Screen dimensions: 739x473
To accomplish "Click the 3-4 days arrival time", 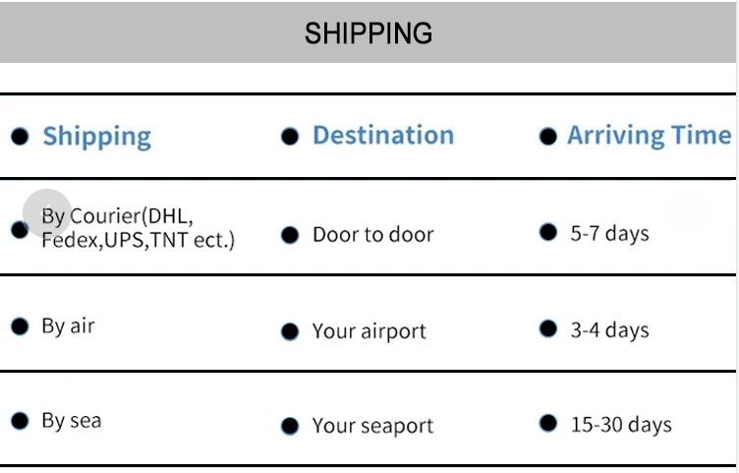I will tap(609, 330).
